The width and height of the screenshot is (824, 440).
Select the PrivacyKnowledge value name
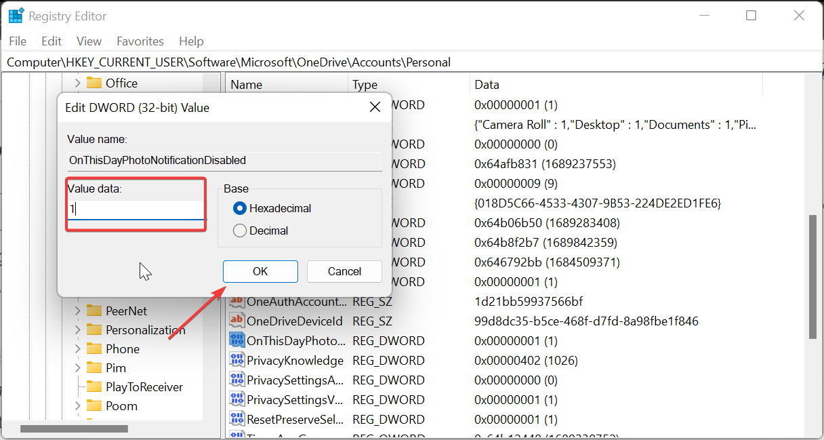(x=295, y=360)
